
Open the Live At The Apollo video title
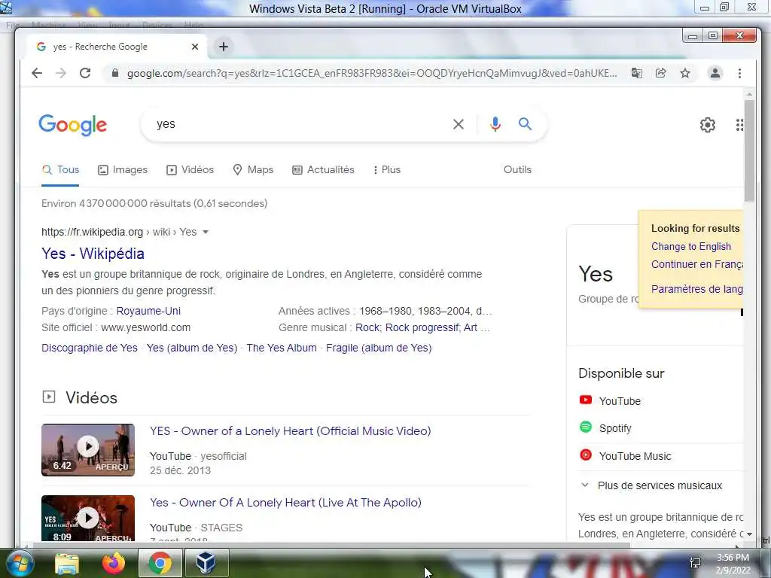pyautogui.click(x=285, y=503)
